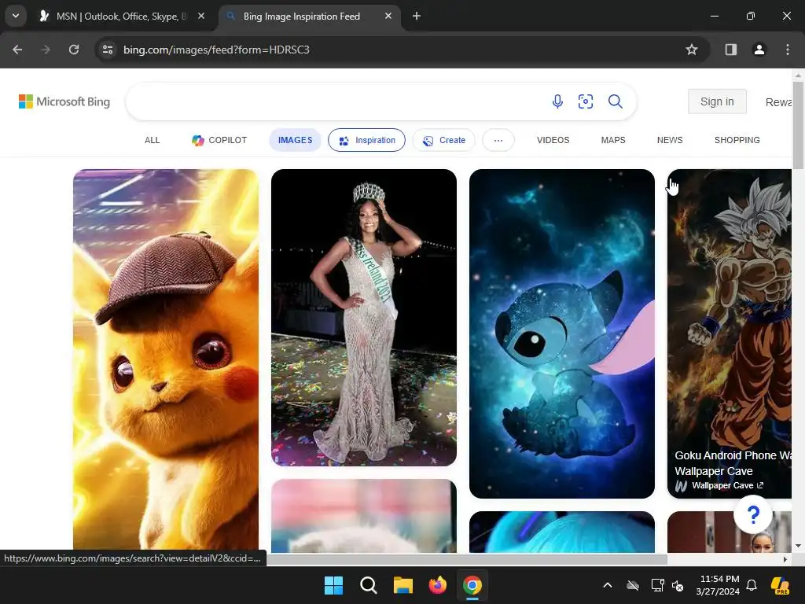Open visual search camera icon
Image resolution: width=805 pixels, height=604 pixels.
point(585,101)
